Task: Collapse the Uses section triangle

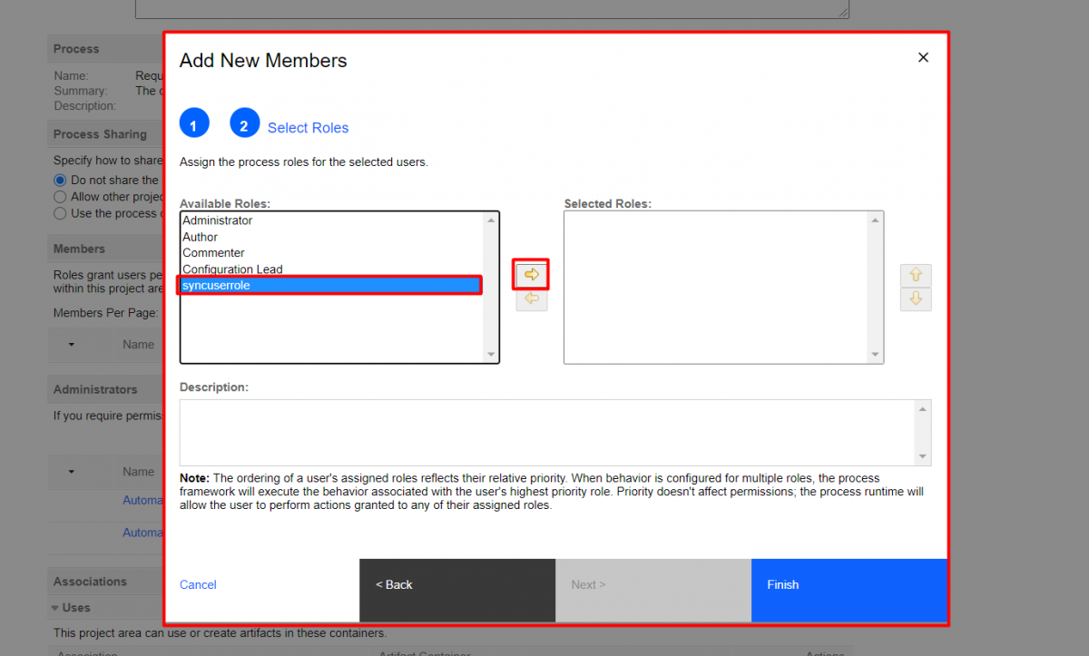Action: (56, 608)
